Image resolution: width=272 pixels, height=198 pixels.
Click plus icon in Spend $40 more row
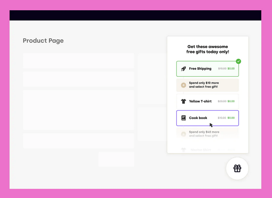(x=184, y=134)
